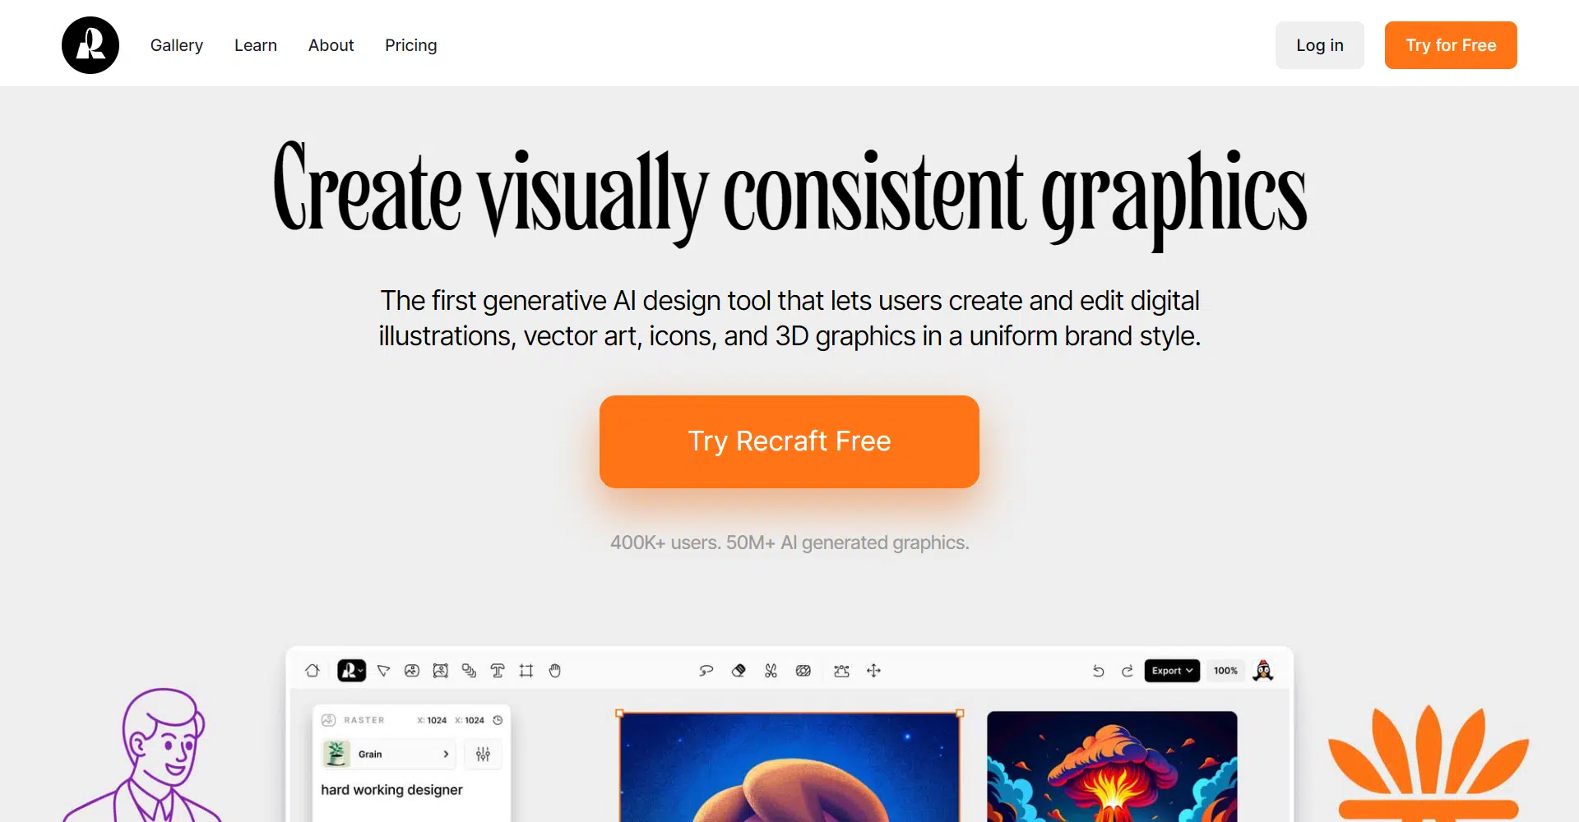Go to the Pricing page
Image resolution: width=1579 pixels, height=822 pixels.
[x=411, y=45]
